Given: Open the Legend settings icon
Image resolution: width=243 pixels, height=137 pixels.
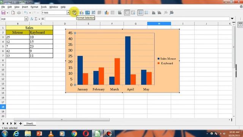Looking at the screenshot, I should coord(133,13).
